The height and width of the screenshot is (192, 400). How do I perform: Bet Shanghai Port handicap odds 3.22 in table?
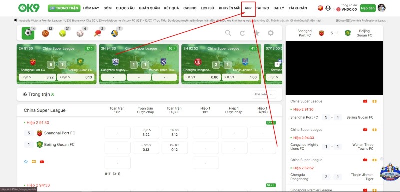pyautogui.click(x=146, y=133)
